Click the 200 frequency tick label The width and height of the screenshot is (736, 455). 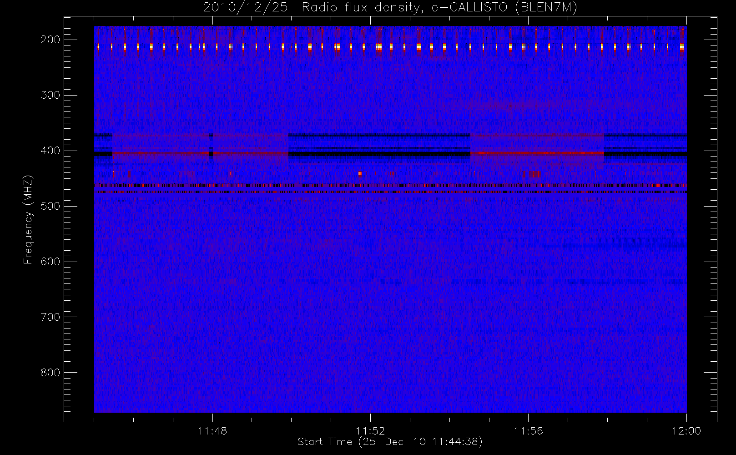point(50,40)
